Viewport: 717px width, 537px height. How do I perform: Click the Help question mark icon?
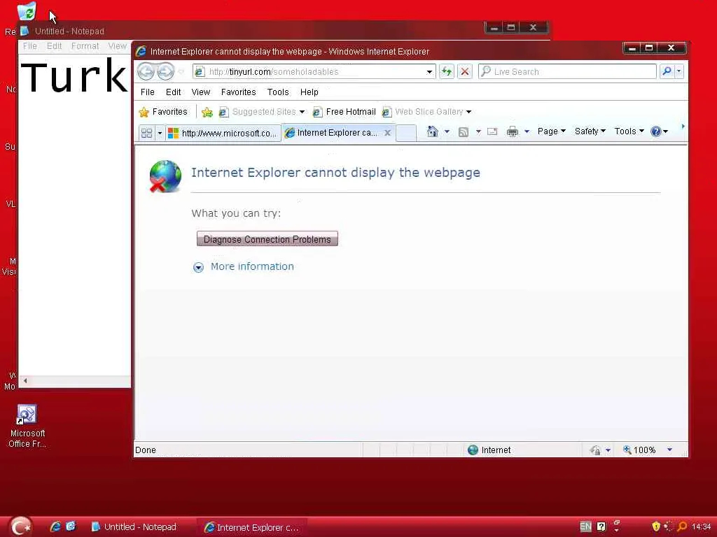[655, 131]
